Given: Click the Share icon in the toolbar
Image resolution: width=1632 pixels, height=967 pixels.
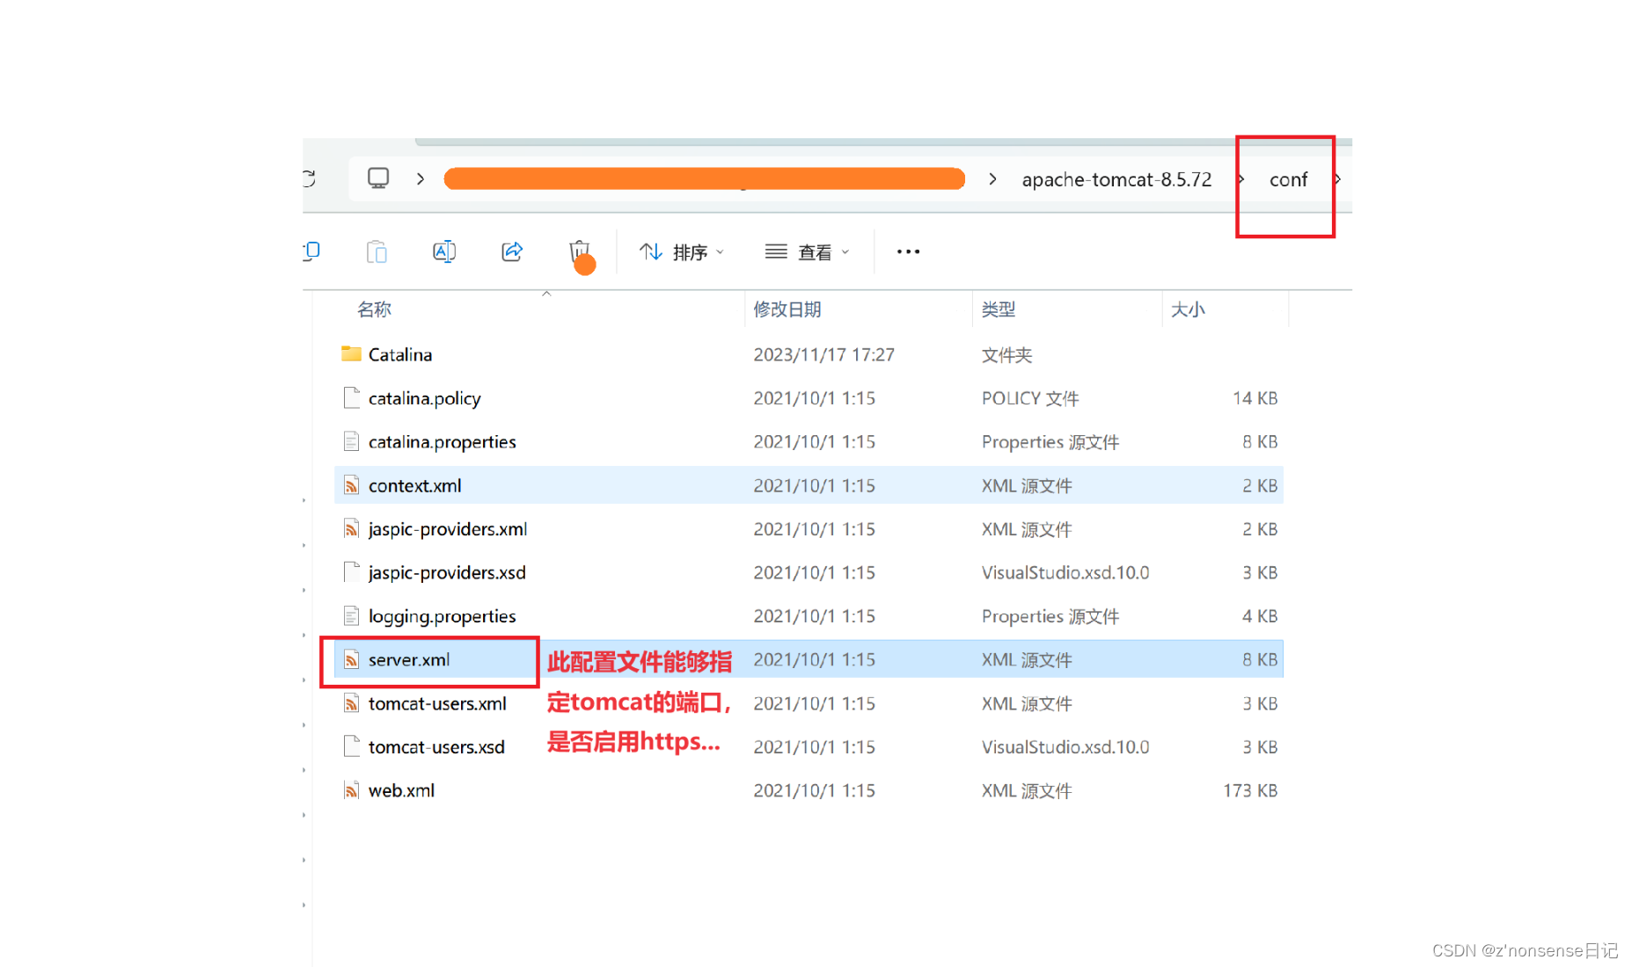Looking at the screenshot, I should (512, 251).
